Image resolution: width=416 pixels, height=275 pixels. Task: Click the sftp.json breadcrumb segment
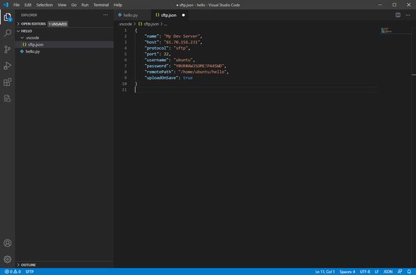point(151,24)
